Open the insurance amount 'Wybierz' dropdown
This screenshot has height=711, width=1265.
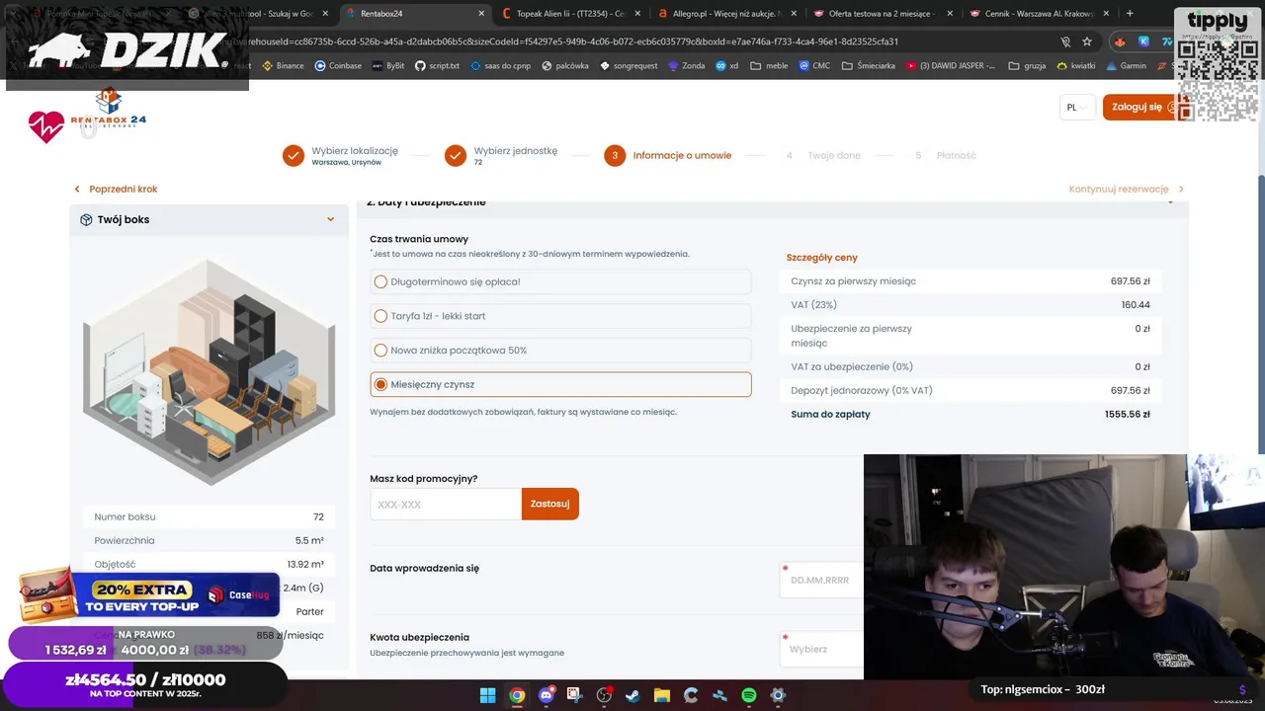[822, 649]
